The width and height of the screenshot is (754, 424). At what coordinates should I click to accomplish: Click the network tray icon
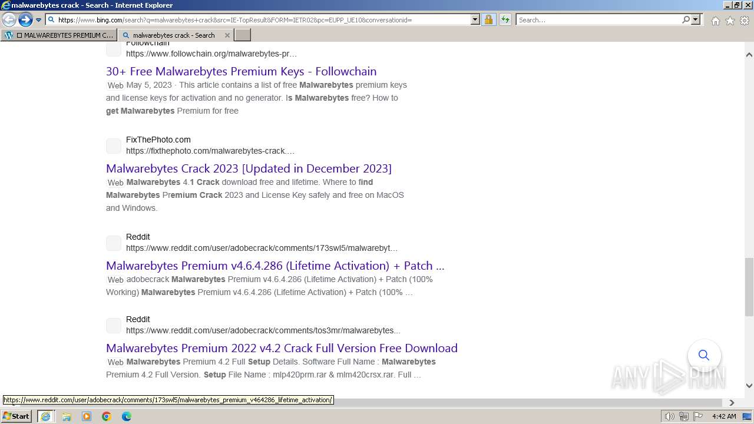pos(684,416)
